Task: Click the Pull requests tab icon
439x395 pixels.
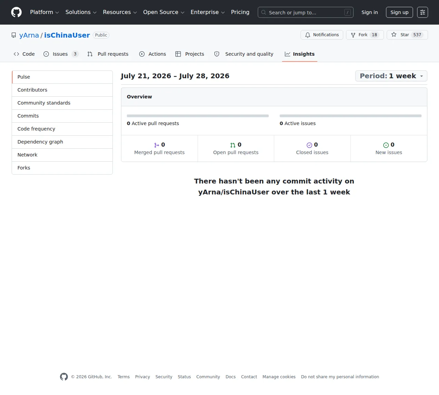Action: click(90, 54)
